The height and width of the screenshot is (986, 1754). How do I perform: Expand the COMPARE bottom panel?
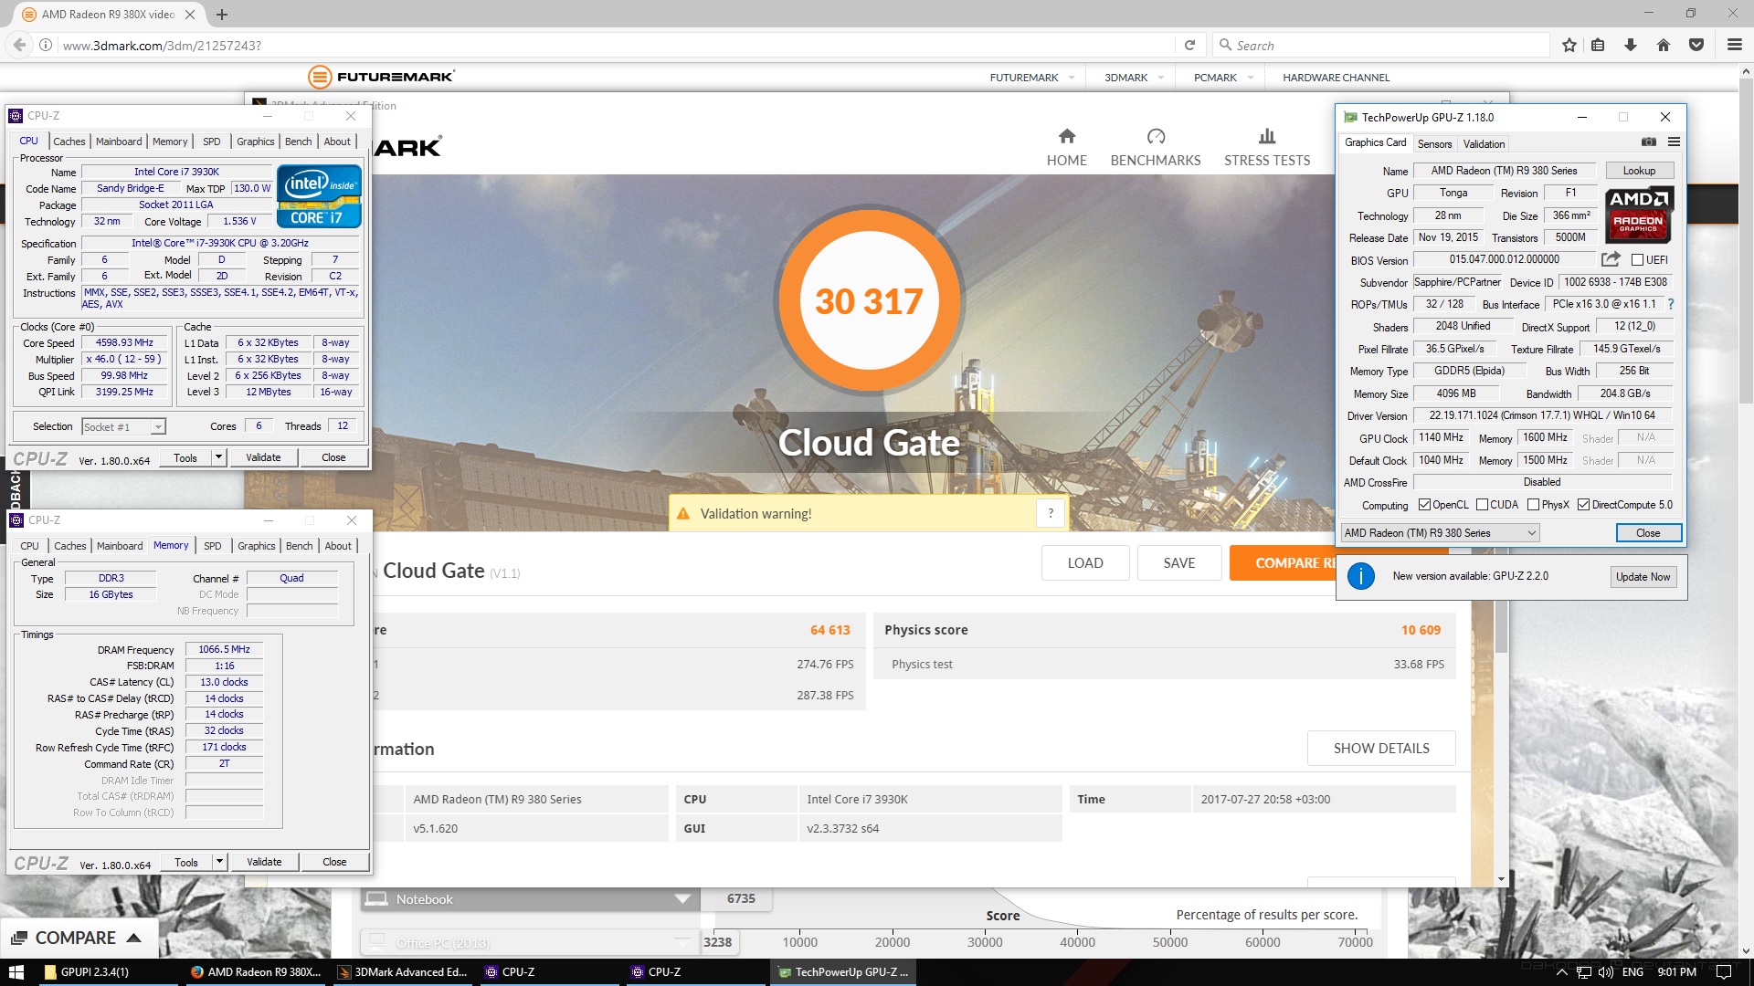pos(78,938)
